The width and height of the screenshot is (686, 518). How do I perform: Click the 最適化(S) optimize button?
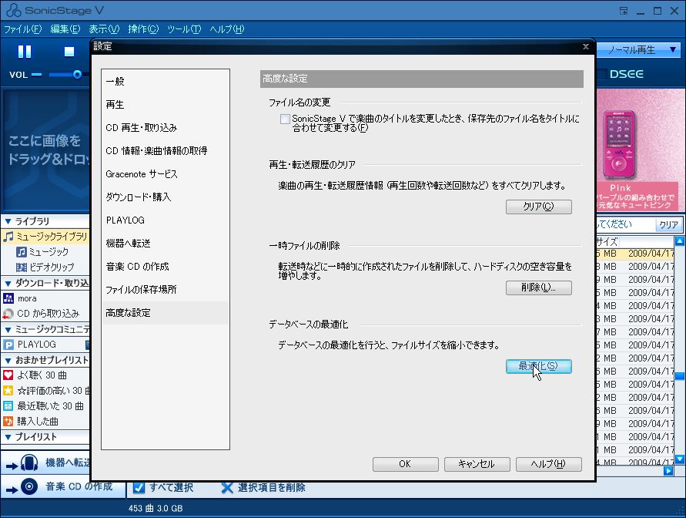coord(538,366)
